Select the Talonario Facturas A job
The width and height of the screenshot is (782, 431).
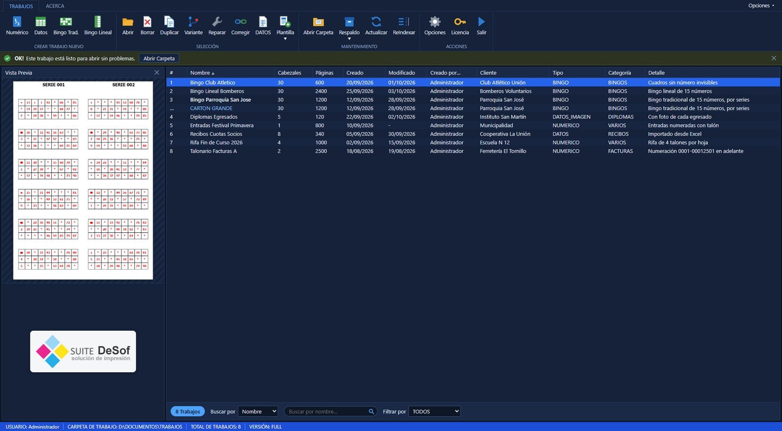coord(473,151)
